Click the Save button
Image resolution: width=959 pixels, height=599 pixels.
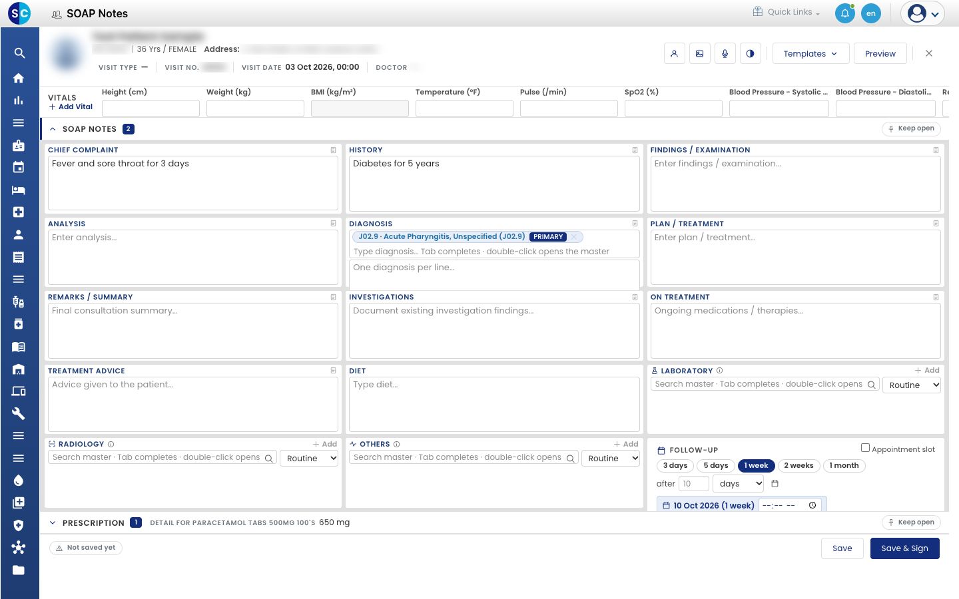(x=842, y=548)
